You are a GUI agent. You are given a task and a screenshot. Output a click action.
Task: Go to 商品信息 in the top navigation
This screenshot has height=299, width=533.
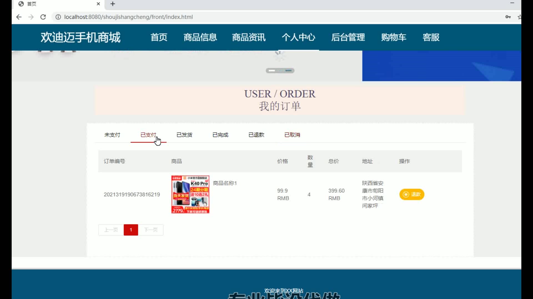pyautogui.click(x=200, y=37)
